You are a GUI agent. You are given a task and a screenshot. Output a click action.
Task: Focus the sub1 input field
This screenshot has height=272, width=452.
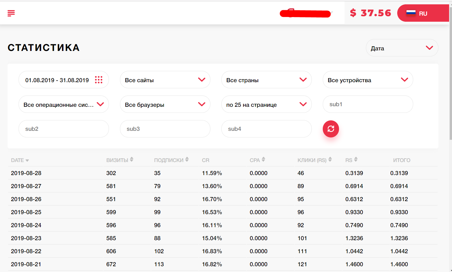pos(368,104)
